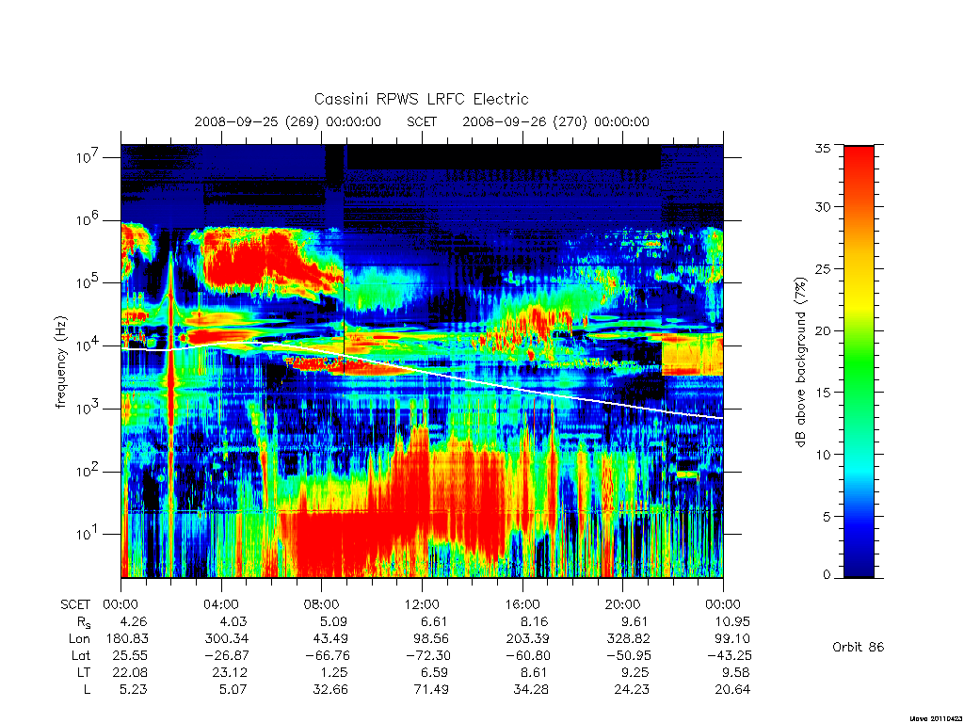Click the colorbar value 35
Screen dimensions: 964x723
[x=823, y=148]
